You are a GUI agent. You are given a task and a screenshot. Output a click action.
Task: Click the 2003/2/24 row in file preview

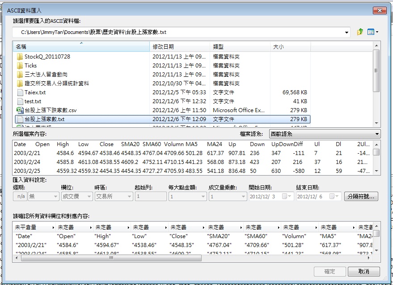coord(192,162)
